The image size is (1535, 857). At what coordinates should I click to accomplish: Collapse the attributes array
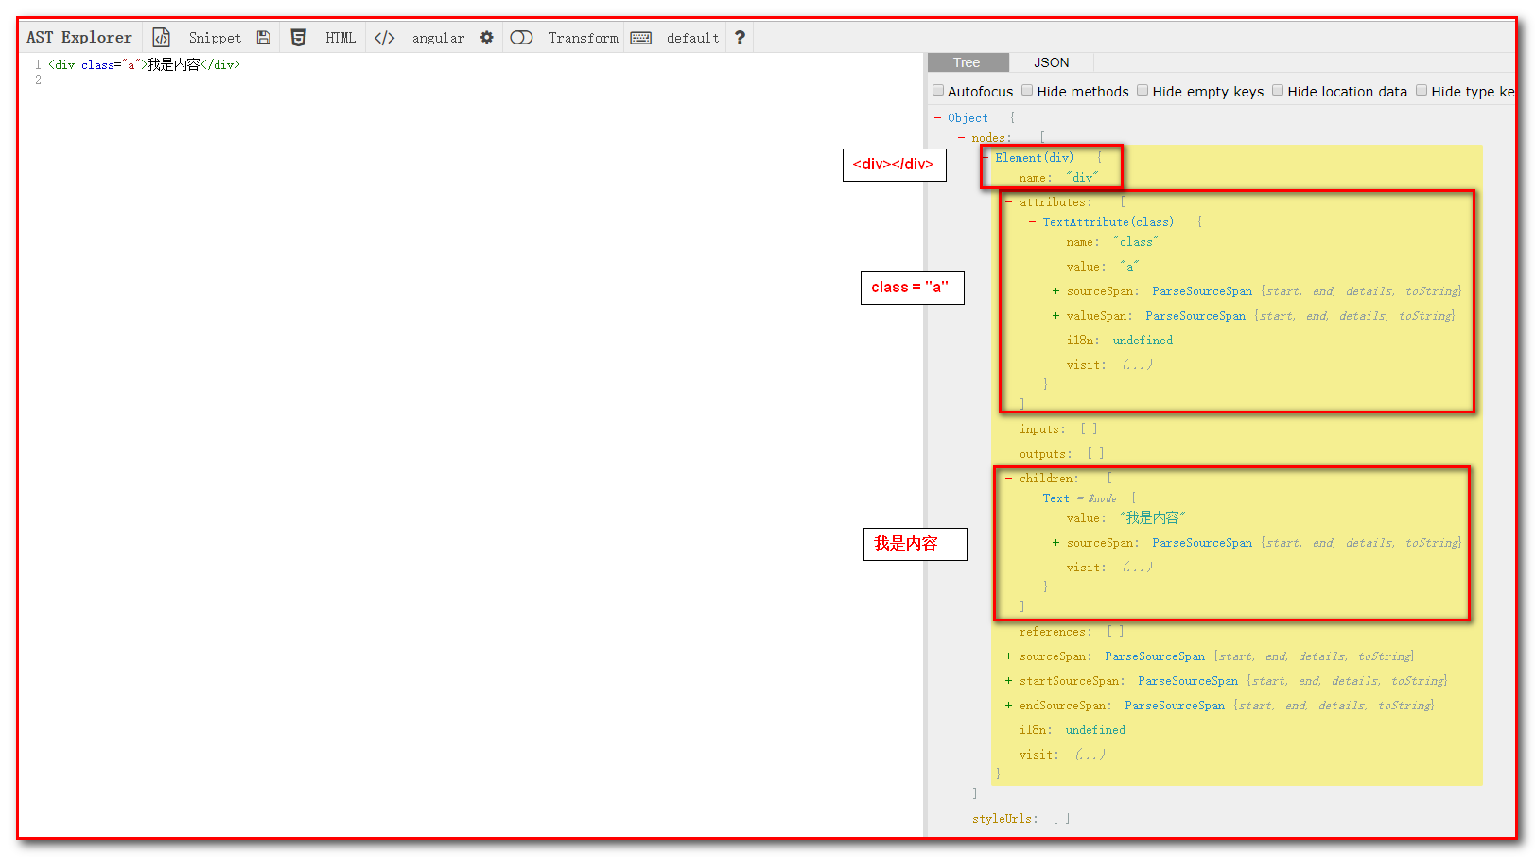point(1008,202)
